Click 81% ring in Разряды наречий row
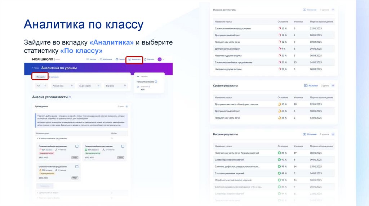Viewport: 369px width, 206px height. pos(279,153)
